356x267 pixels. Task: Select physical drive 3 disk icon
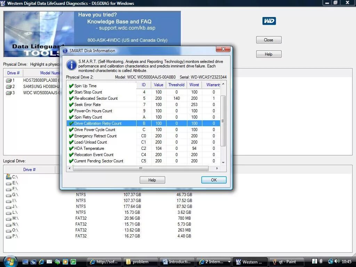(9, 93)
